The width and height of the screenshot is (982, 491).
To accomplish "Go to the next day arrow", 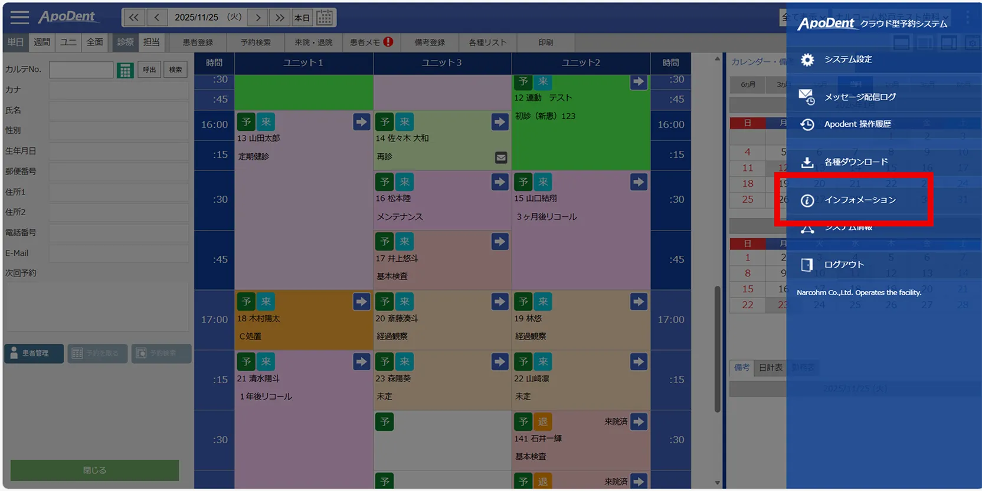I will [258, 18].
